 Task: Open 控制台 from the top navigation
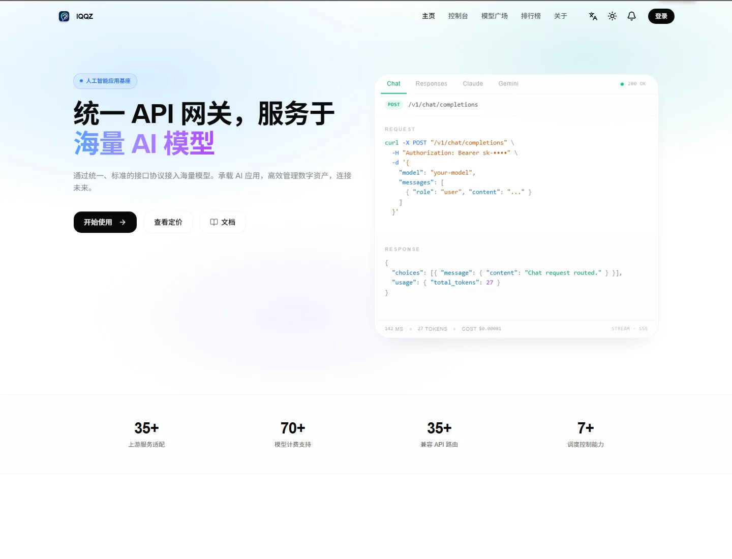(458, 16)
